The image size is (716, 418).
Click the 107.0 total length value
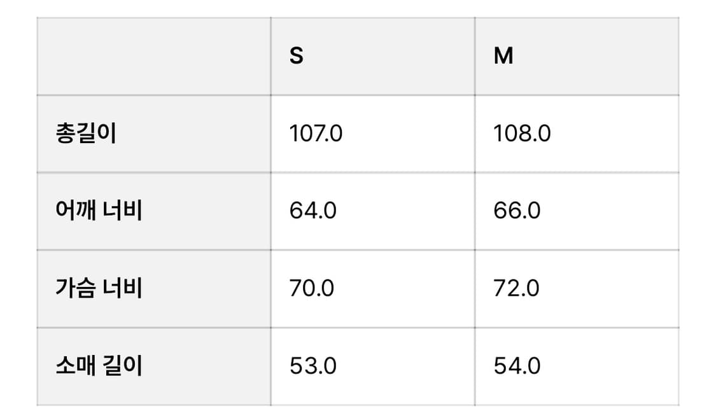[x=316, y=134]
